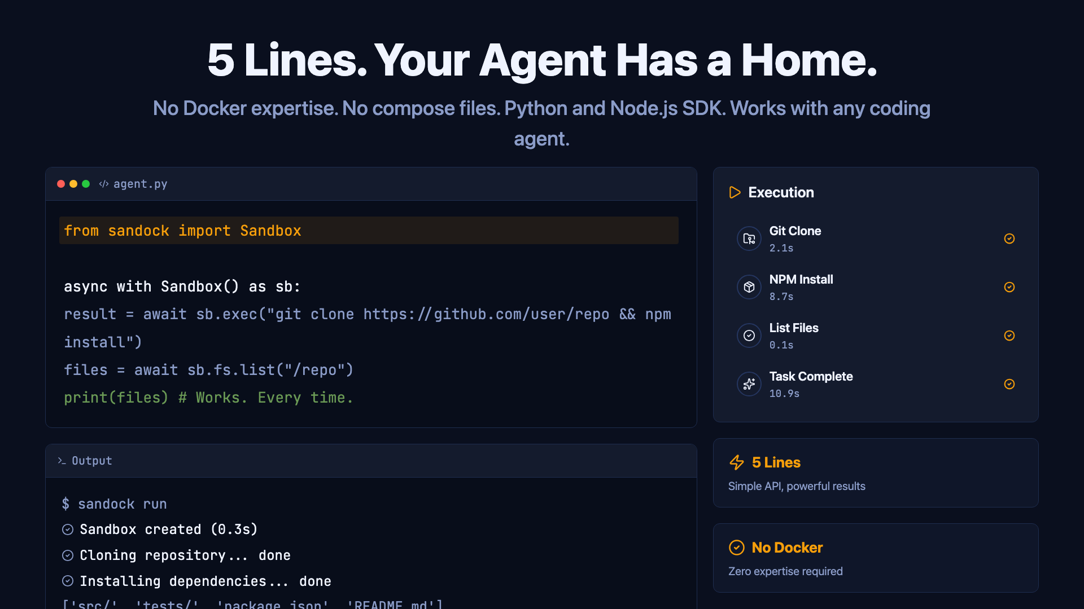The height and width of the screenshot is (609, 1084).
Task: Click the Task Complete sparkles icon
Action: pyautogui.click(x=749, y=384)
